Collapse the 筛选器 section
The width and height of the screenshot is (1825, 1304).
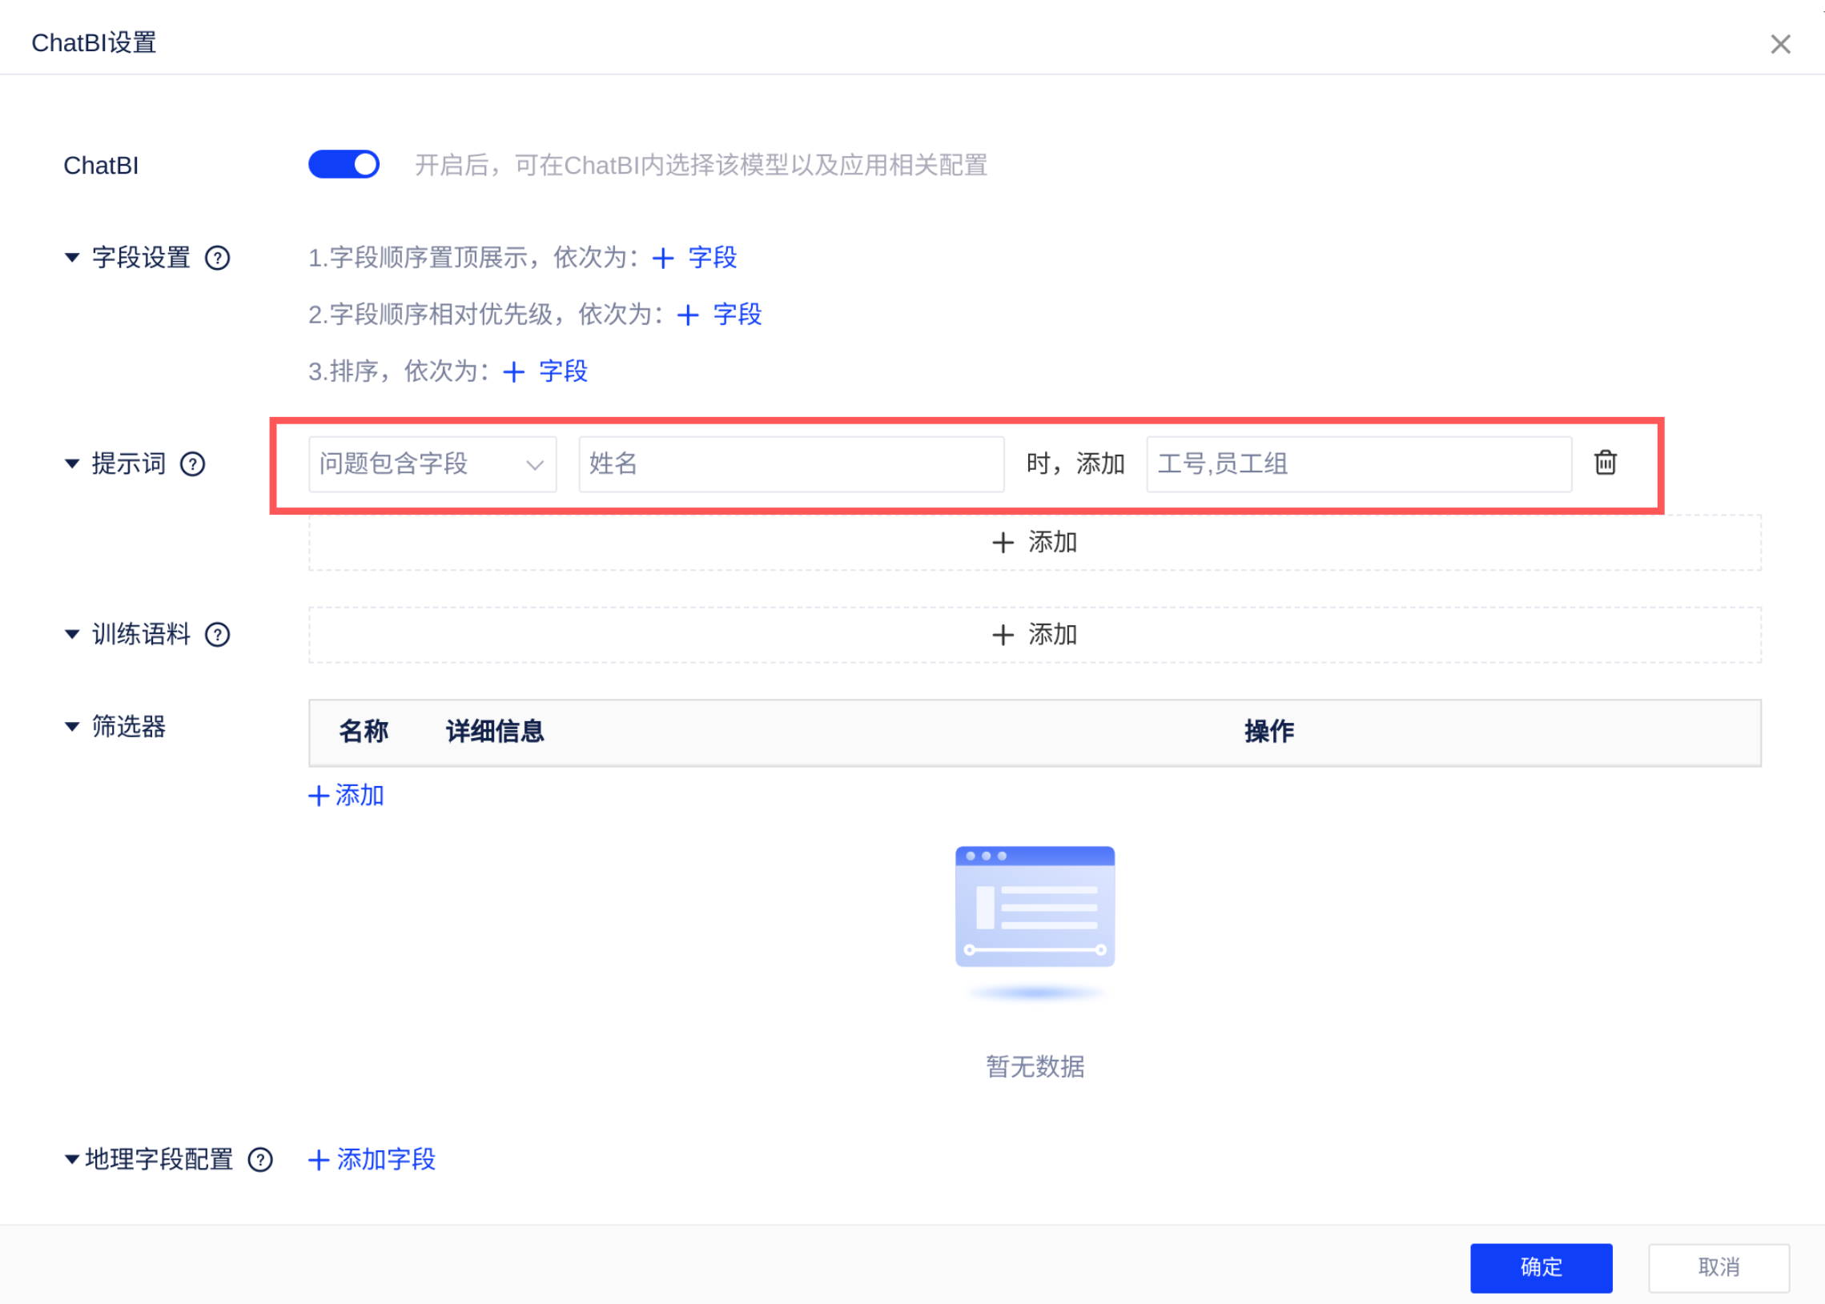72,727
